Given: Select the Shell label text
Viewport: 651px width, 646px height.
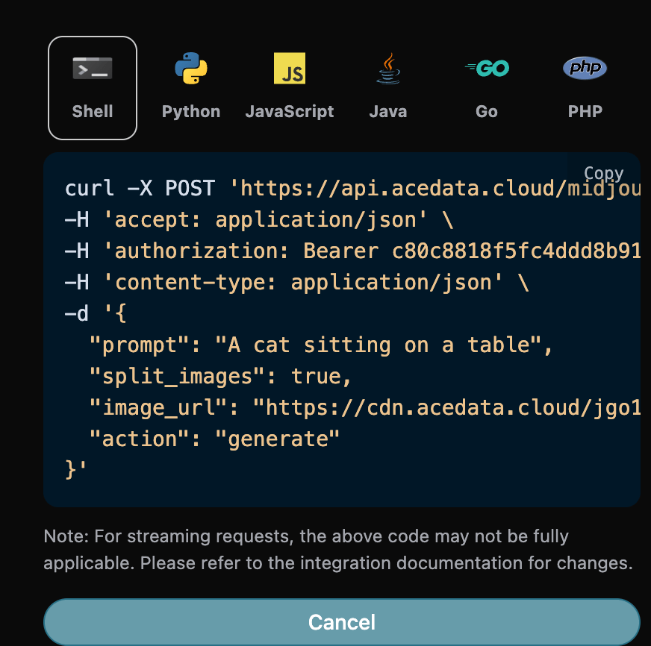Looking at the screenshot, I should (93, 112).
